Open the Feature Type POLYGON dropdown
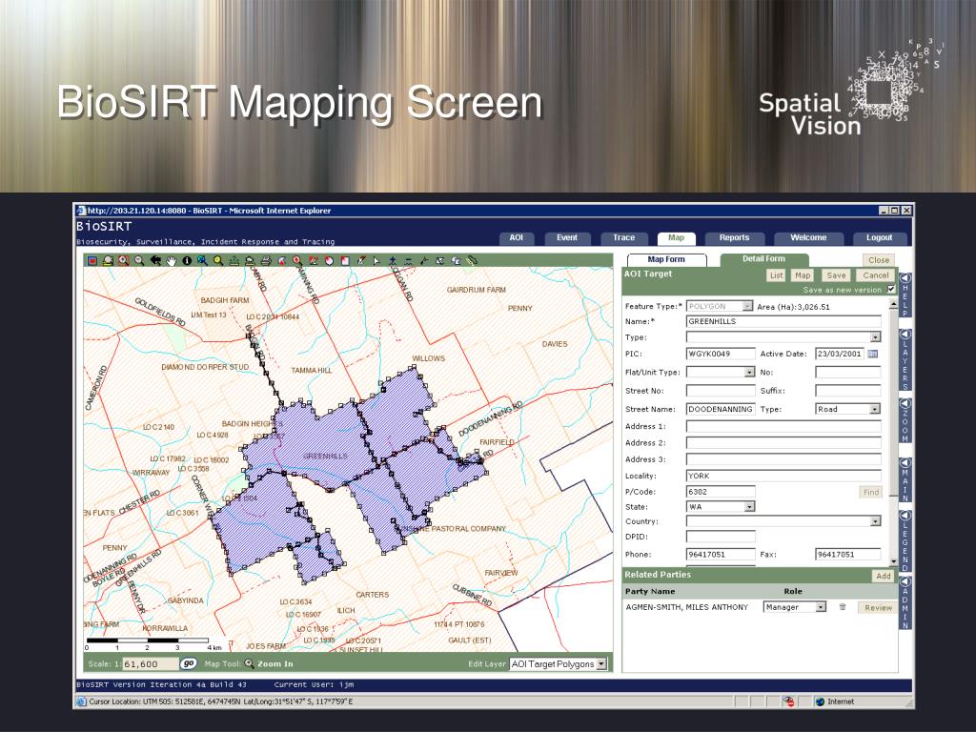 747,306
